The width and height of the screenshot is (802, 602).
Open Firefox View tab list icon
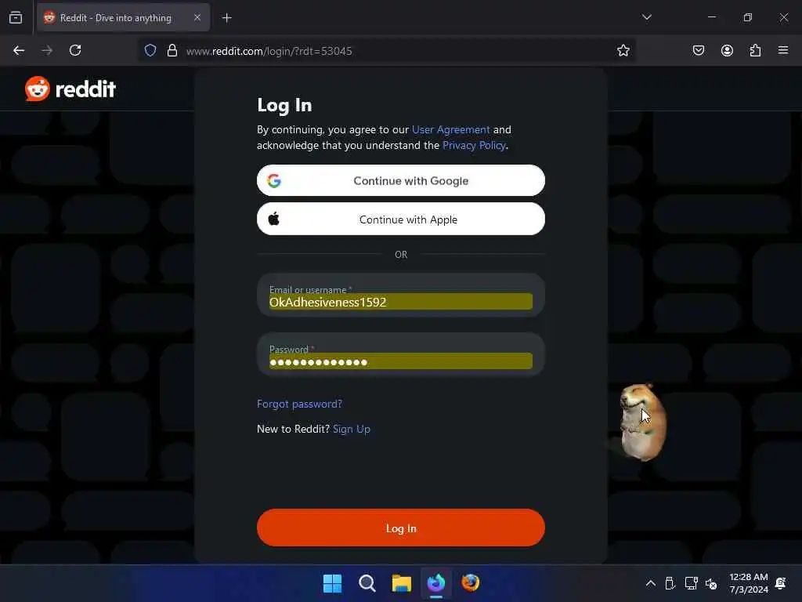(x=16, y=17)
